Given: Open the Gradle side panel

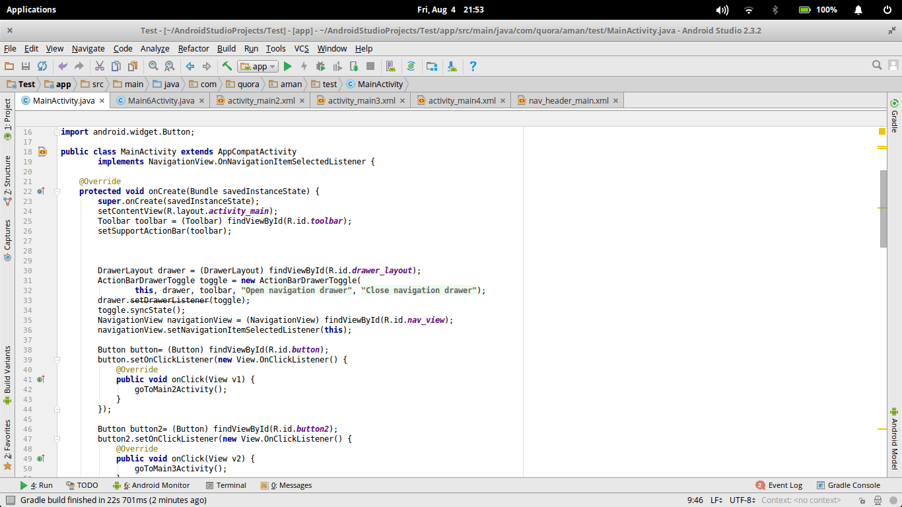Looking at the screenshot, I should tap(895, 116).
